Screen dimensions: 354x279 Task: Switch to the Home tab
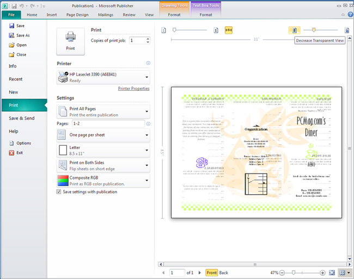pos(32,15)
